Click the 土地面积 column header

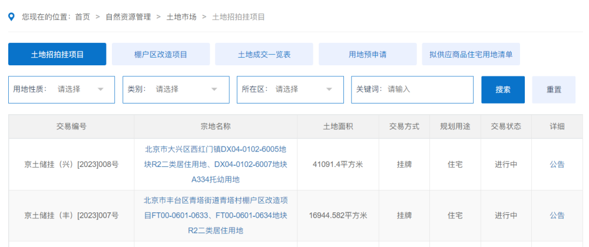pos(338,126)
